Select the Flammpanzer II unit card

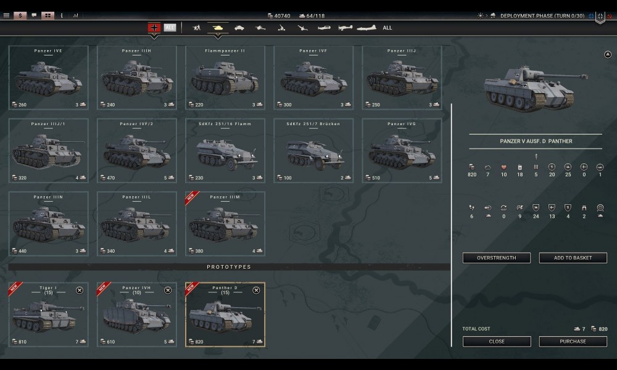tap(225, 78)
